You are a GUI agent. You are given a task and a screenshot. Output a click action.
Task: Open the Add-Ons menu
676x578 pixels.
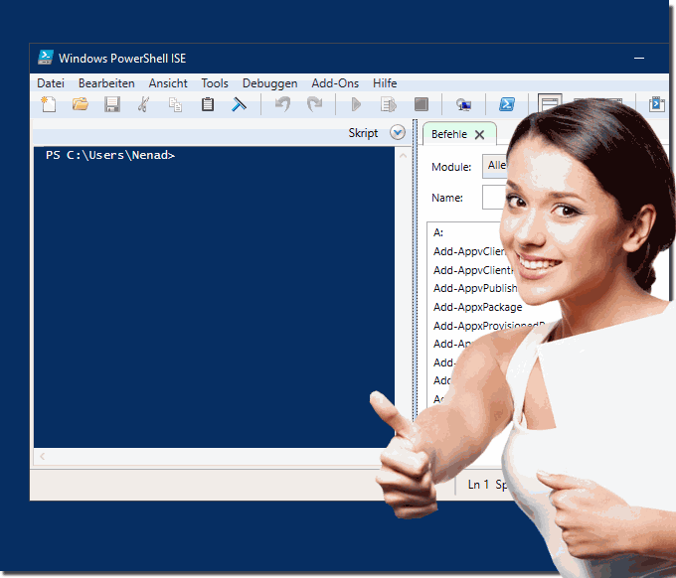point(335,83)
